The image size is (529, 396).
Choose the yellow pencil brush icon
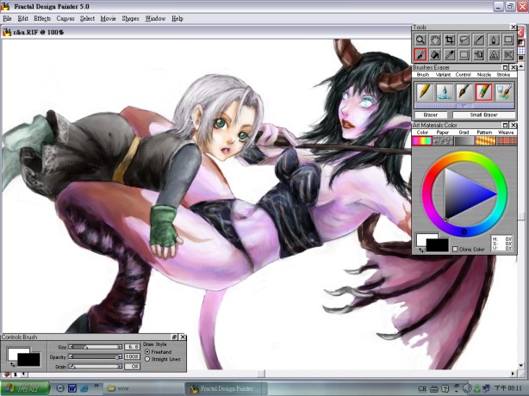pos(425,91)
